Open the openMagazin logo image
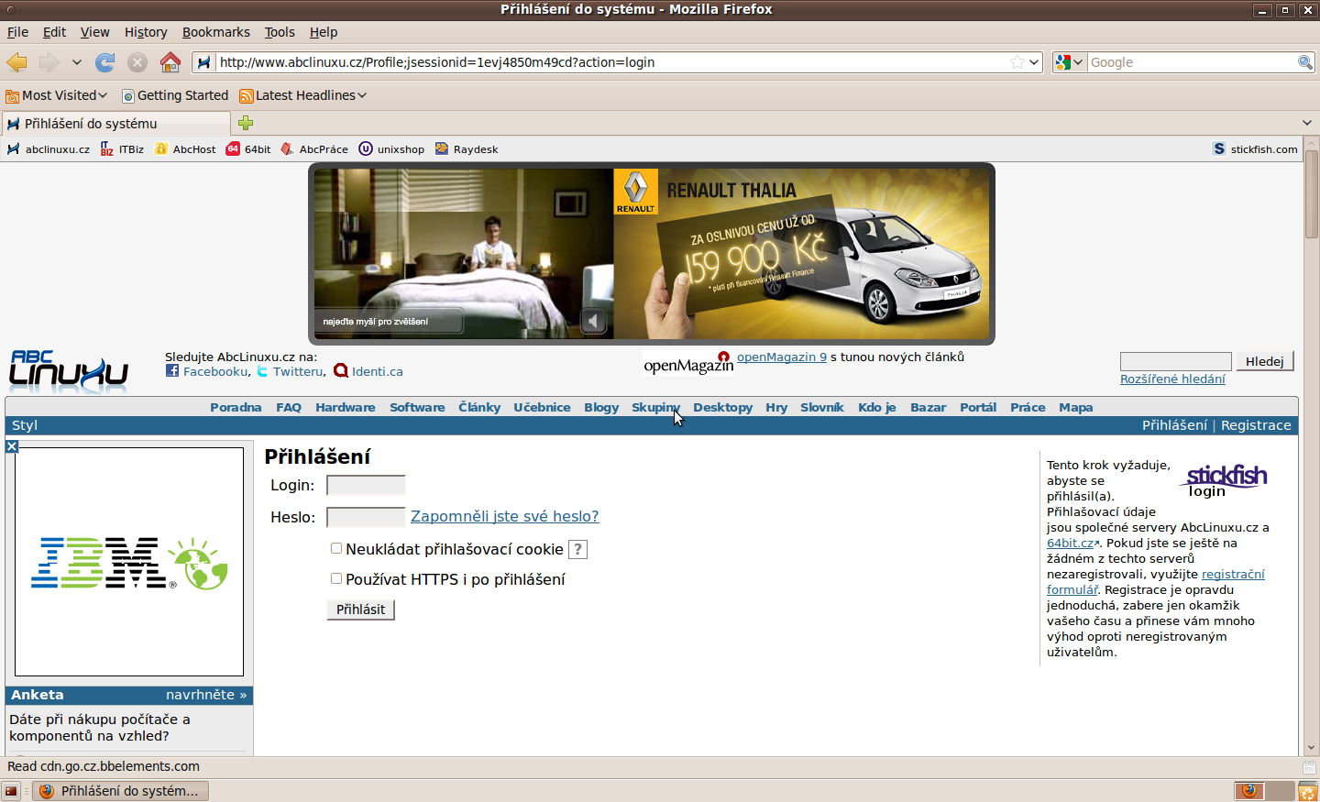The width and height of the screenshot is (1320, 802). [687, 364]
